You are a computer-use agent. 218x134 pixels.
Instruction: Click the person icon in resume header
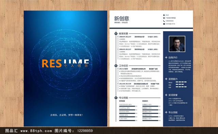[x=164, y=15]
